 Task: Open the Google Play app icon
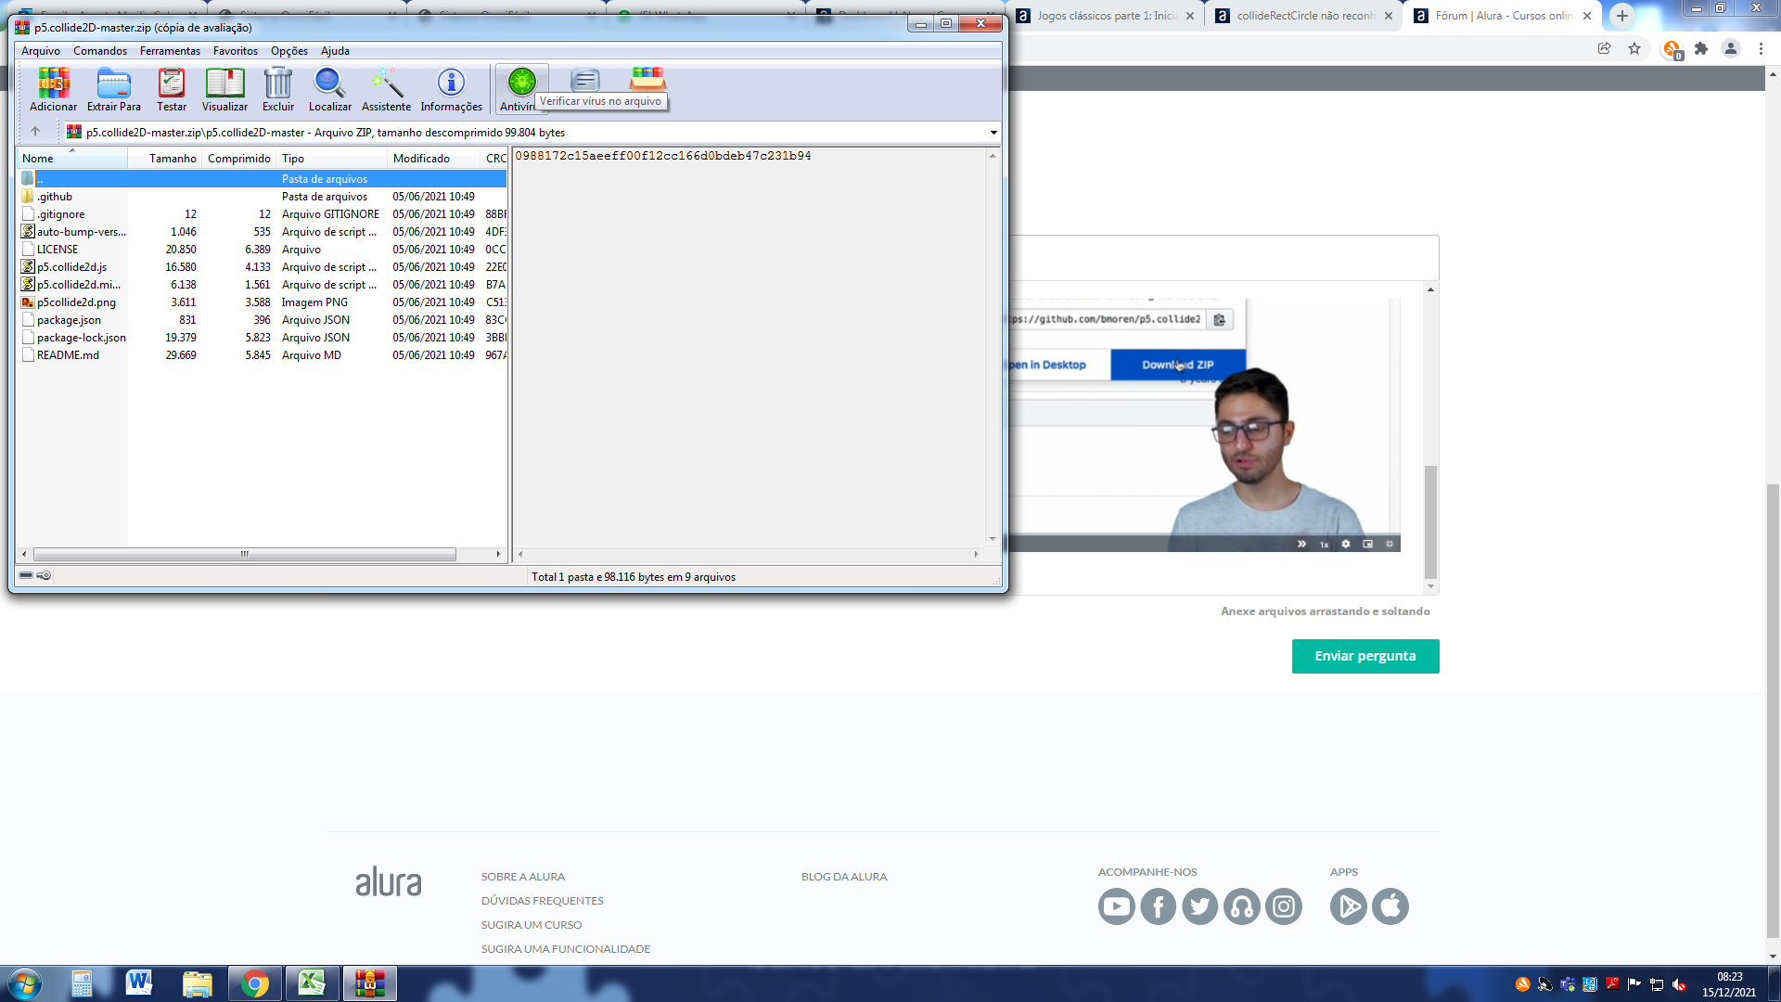[x=1348, y=906]
